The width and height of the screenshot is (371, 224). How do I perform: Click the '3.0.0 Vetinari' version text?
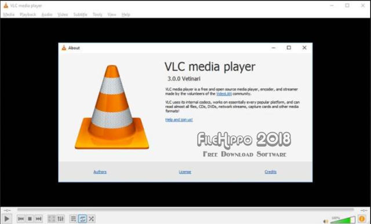coord(184,79)
